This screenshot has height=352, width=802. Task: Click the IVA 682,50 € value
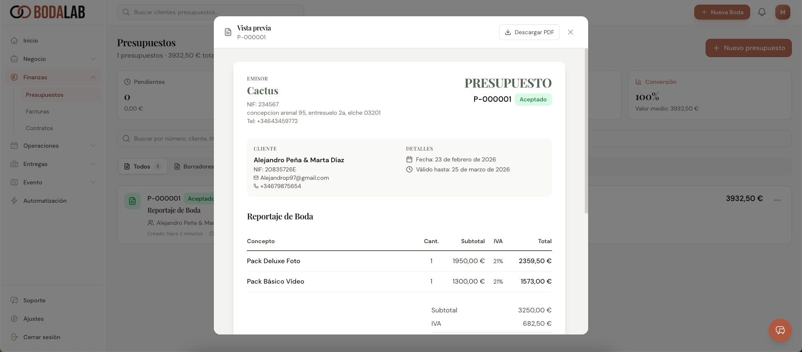[x=537, y=324]
